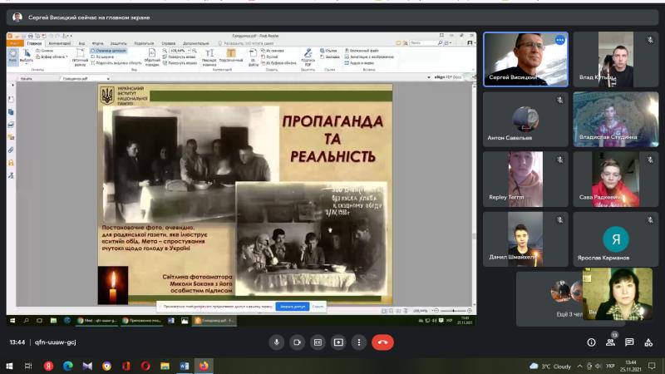Open the activities shapes icon
The height and width of the screenshot is (374, 665).
point(648,342)
